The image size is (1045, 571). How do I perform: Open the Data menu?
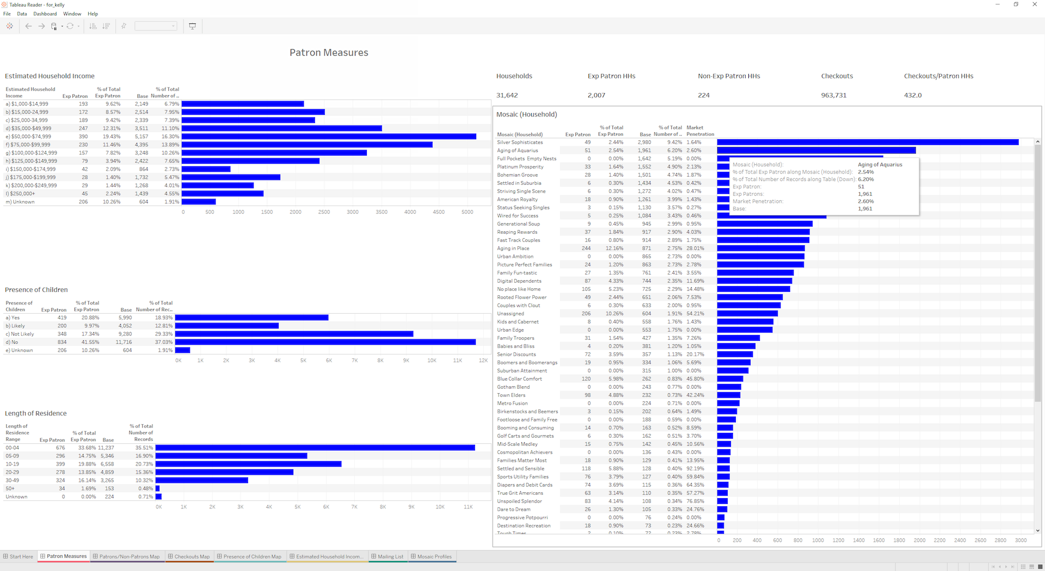coord(22,14)
